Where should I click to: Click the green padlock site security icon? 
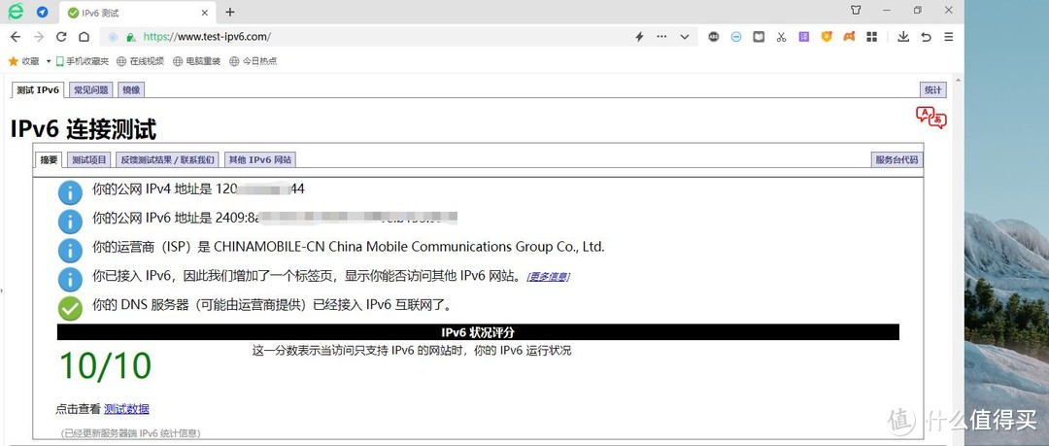(131, 38)
